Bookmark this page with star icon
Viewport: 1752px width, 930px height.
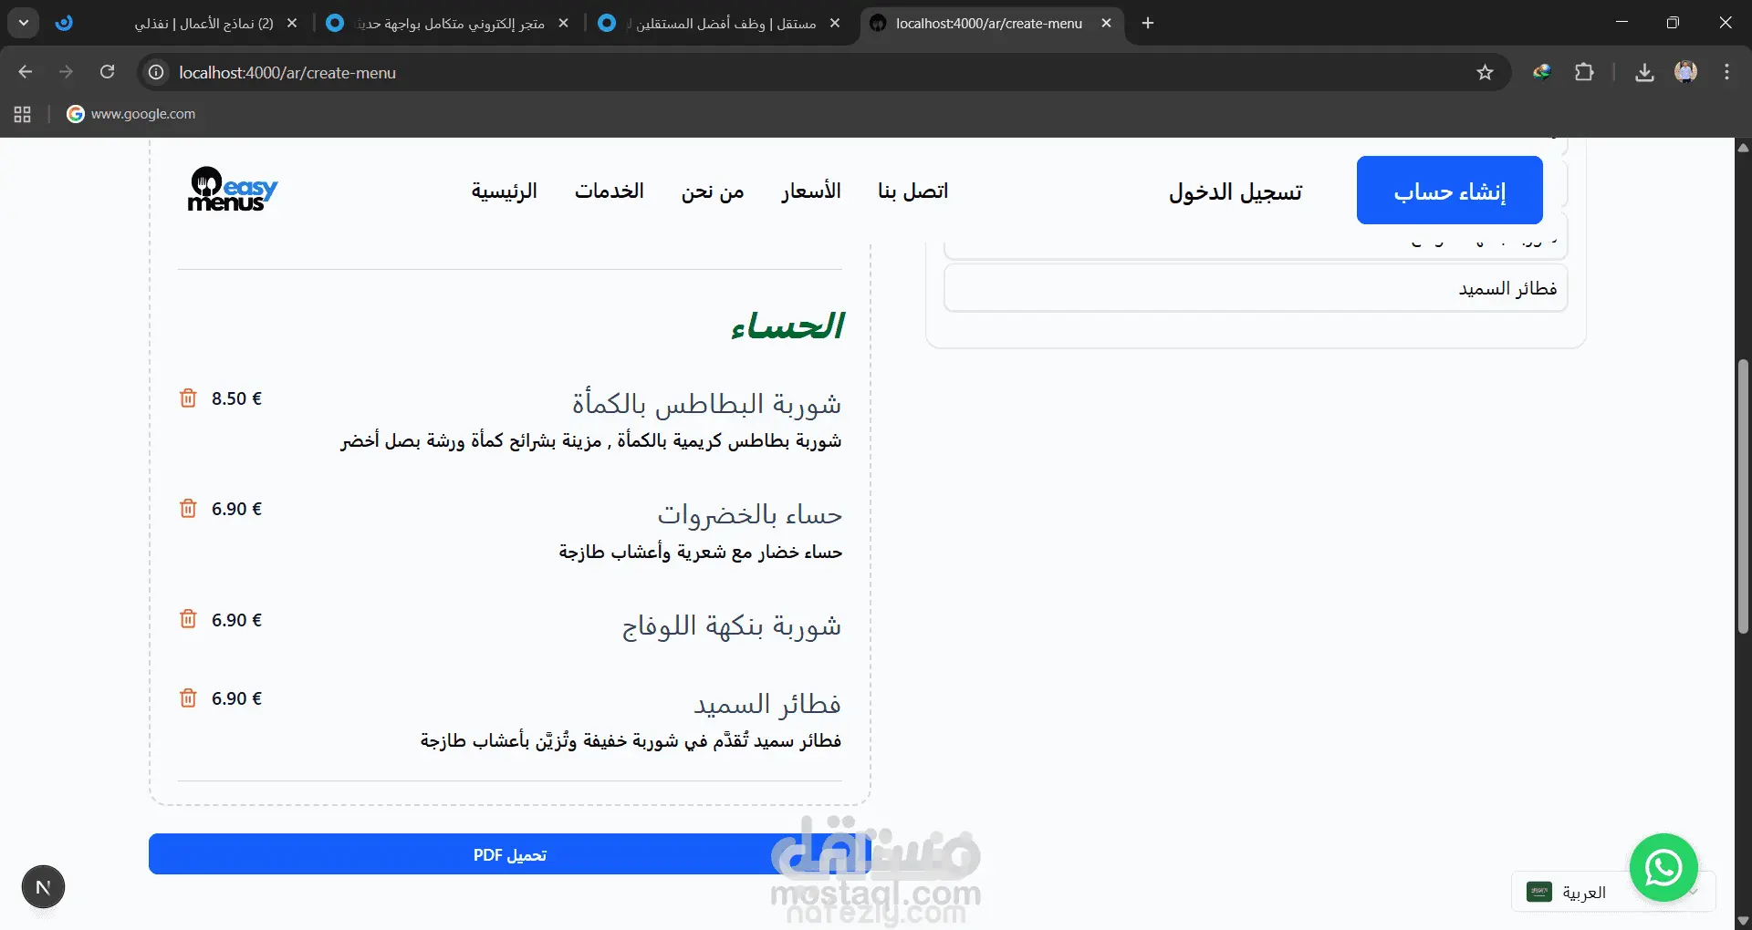(x=1485, y=73)
